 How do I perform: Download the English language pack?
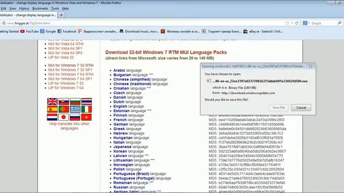click(120, 106)
